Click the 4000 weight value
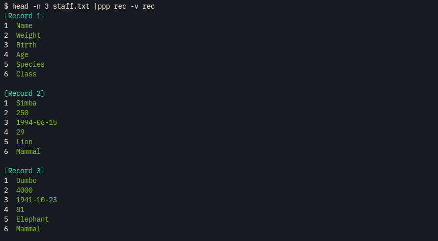The width and height of the screenshot is (438, 241). 24,191
